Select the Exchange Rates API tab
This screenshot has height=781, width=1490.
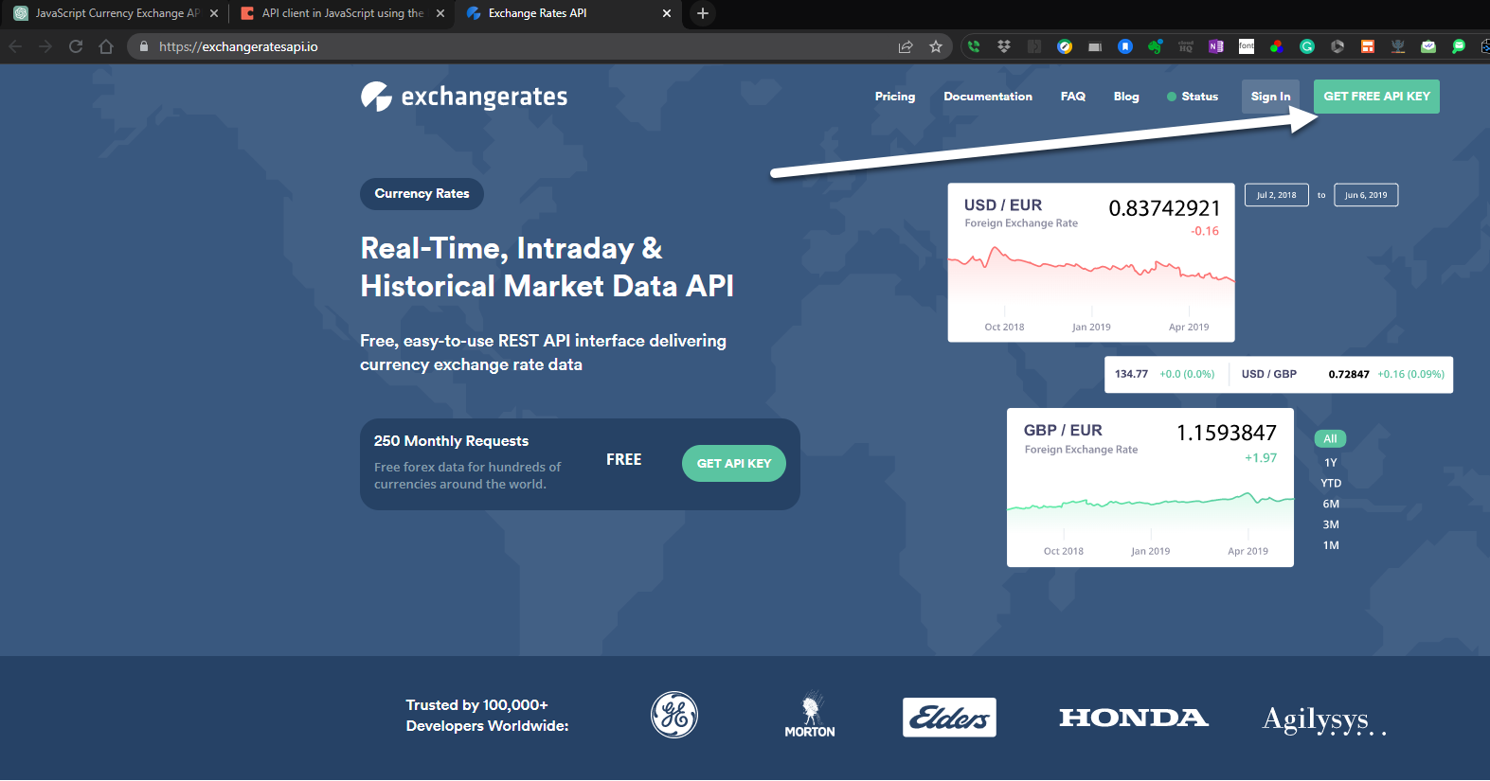(568, 13)
